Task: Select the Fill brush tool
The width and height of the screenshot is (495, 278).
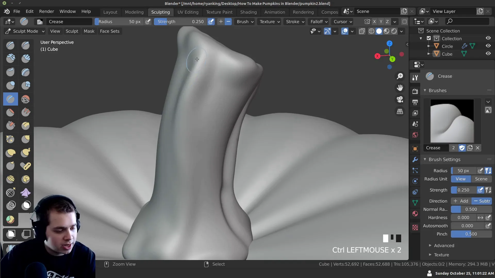Action: coord(26,112)
